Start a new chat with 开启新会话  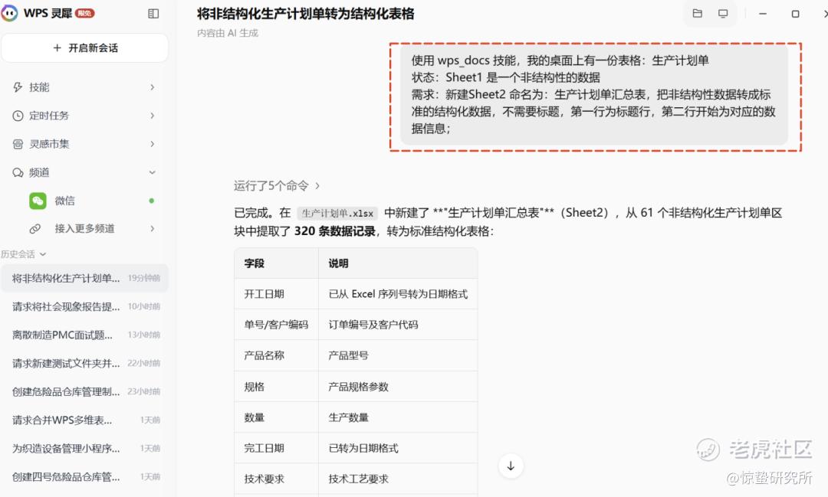(85, 48)
